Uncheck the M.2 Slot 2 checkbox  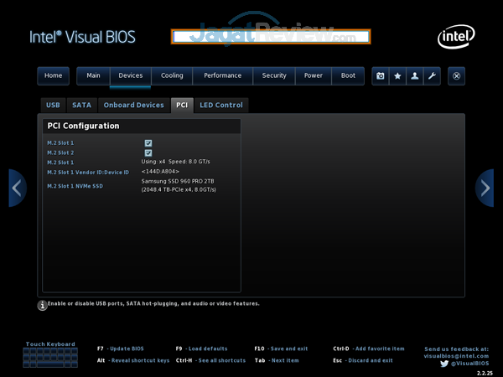point(148,152)
